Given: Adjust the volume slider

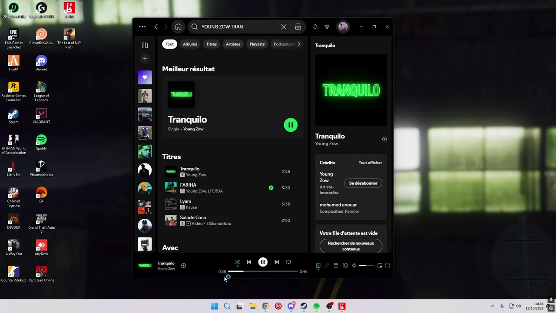Looking at the screenshot, I should click(366, 266).
